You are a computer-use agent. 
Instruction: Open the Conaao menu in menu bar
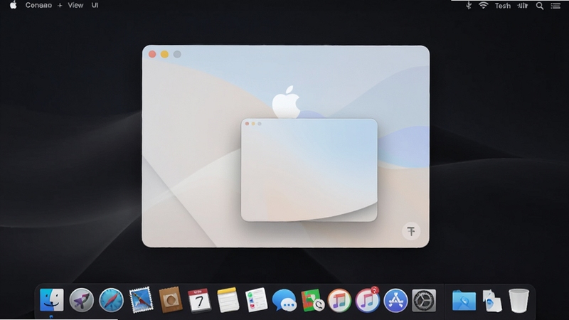click(38, 6)
